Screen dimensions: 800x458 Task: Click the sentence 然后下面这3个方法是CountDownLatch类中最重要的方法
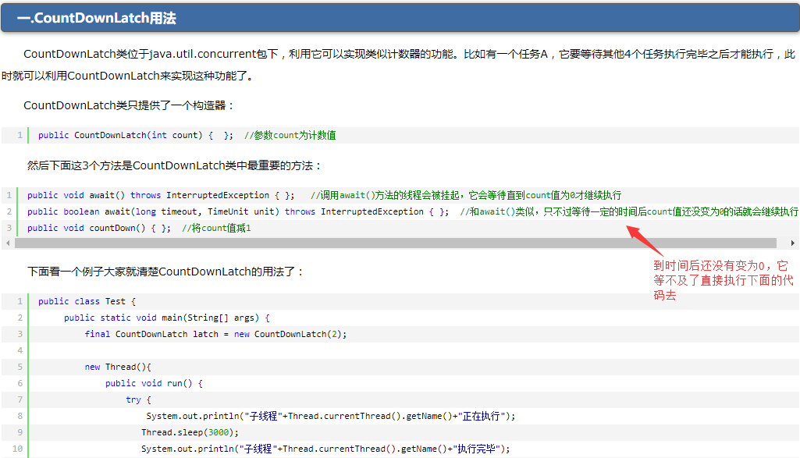tap(175, 165)
